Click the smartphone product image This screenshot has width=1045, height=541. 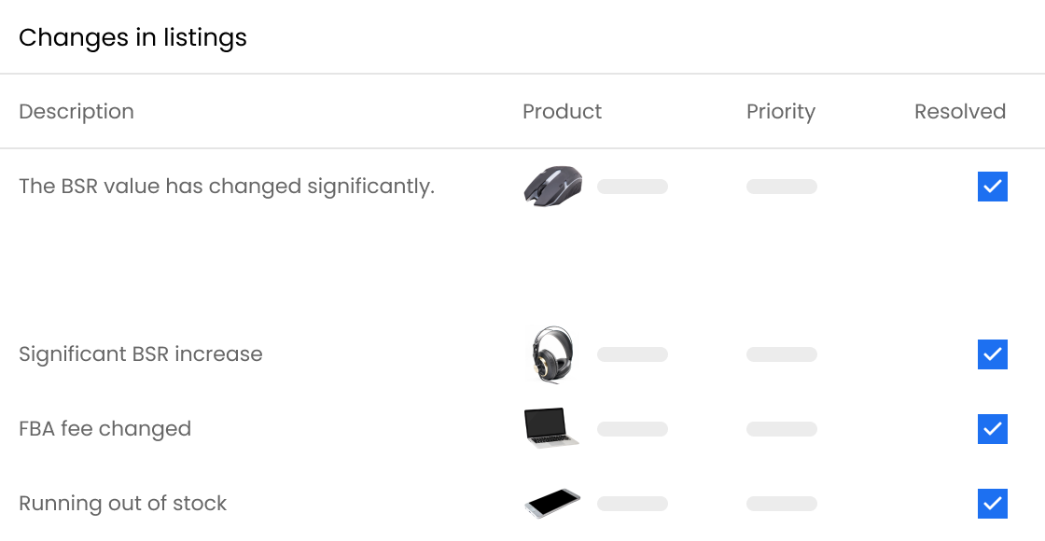tap(551, 504)
